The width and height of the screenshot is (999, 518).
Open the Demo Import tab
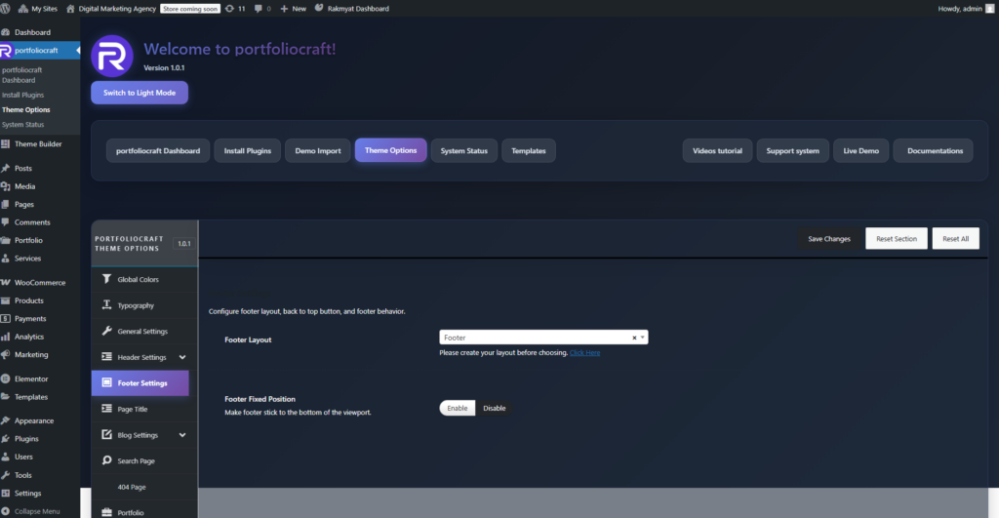tap(318, 151)
